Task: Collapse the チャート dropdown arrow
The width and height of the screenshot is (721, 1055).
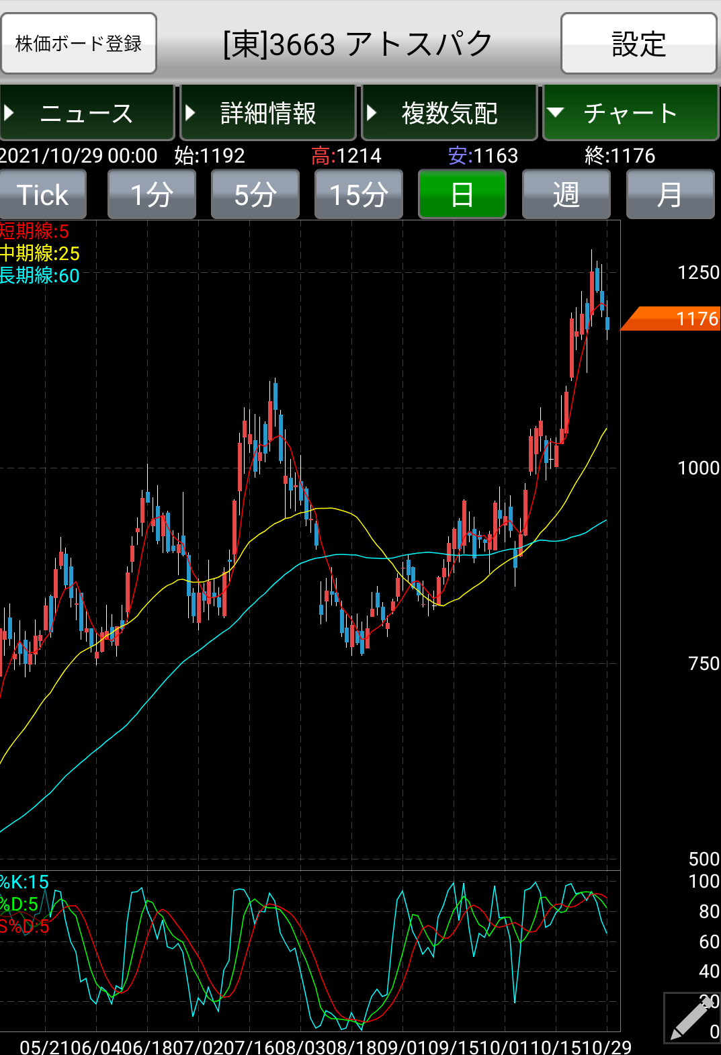Action: [555, 113]
